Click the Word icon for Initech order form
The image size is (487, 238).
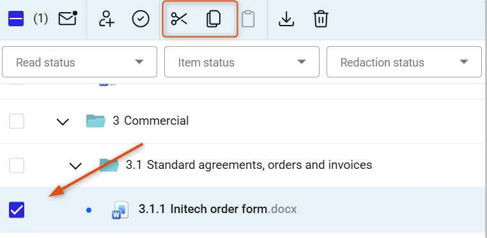coord(120,210)
